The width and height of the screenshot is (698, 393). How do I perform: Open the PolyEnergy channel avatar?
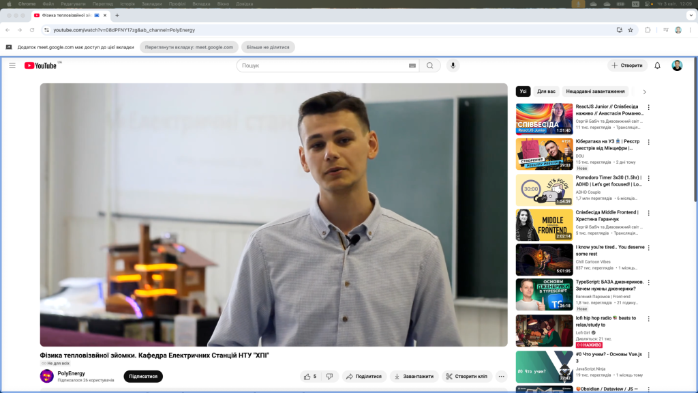coord(47,376)
